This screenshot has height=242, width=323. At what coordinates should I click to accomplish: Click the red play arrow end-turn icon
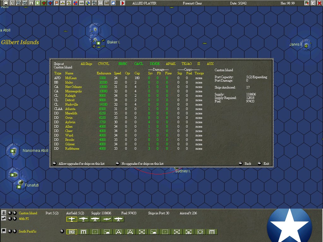[123, 3]
